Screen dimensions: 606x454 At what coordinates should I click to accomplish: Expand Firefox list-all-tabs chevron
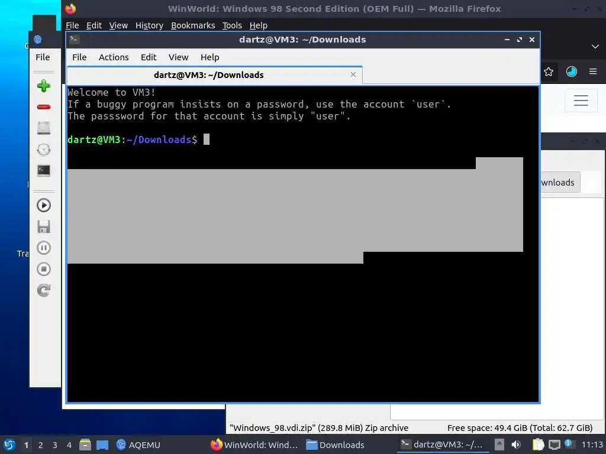click(x=595, y=47)
